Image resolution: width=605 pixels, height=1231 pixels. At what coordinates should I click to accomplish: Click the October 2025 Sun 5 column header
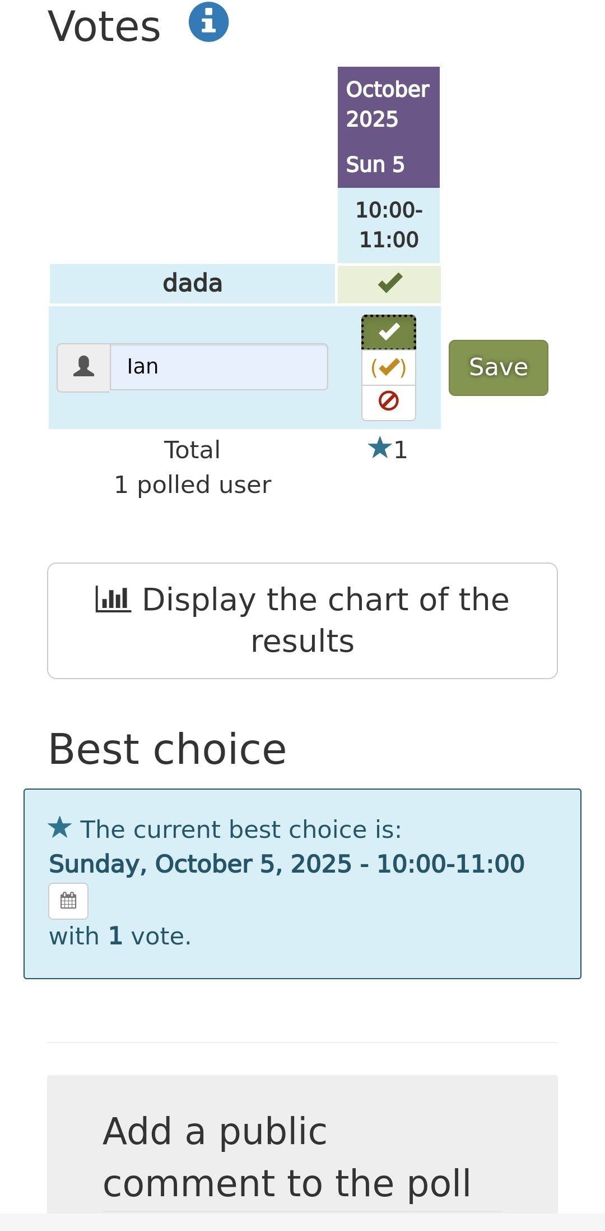(x=388, y=127)
